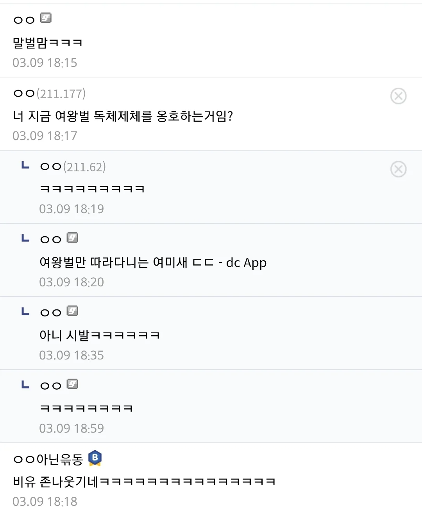Open the ㅇㅇ아닌유동 user nickname
The width and height of the screenshot is (422, 514).
pos(48,459)
